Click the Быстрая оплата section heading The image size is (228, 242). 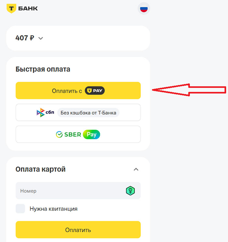[43, 69]
